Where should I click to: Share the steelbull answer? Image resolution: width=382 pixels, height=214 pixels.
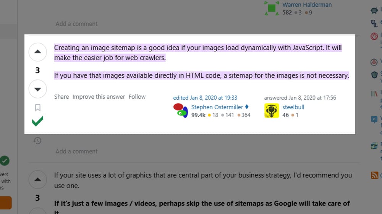[62, 97]
